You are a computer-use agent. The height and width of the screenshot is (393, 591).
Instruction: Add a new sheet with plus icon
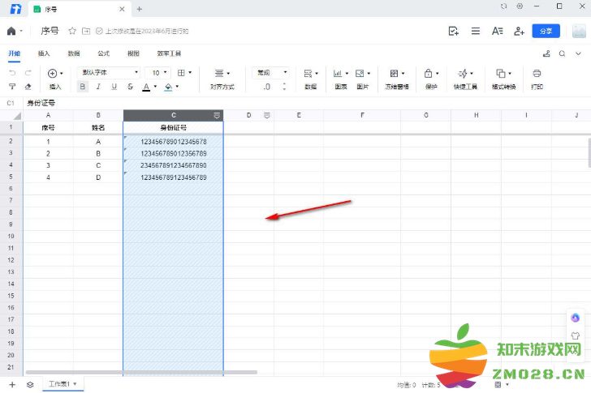(12, 384)
